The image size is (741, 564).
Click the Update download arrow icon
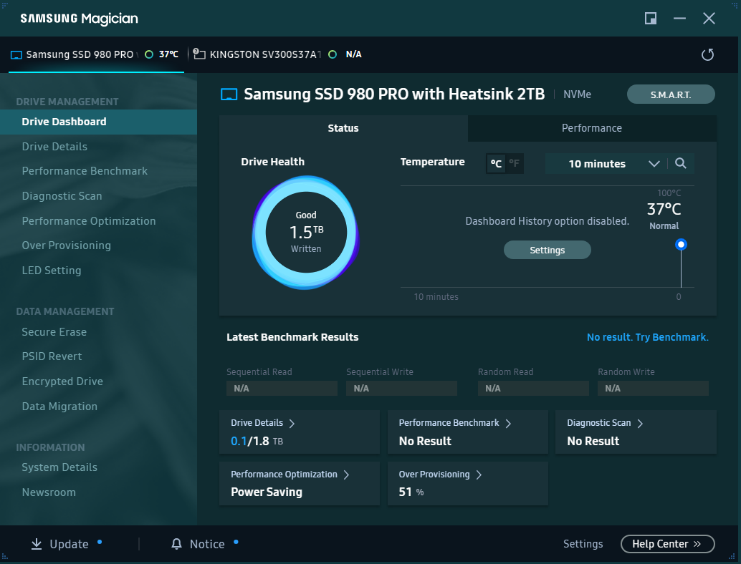[x=37, y=544]
